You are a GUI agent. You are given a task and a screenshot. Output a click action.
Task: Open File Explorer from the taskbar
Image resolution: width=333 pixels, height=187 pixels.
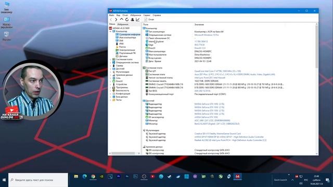(76, 177)
